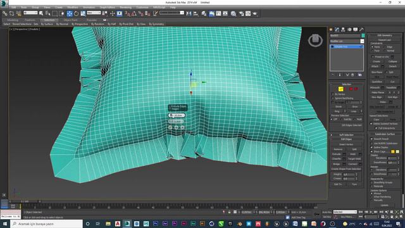Click the Repeat Last button
Image resolution: width=405 pixels, height=228 pixels.
coord(385,40)
